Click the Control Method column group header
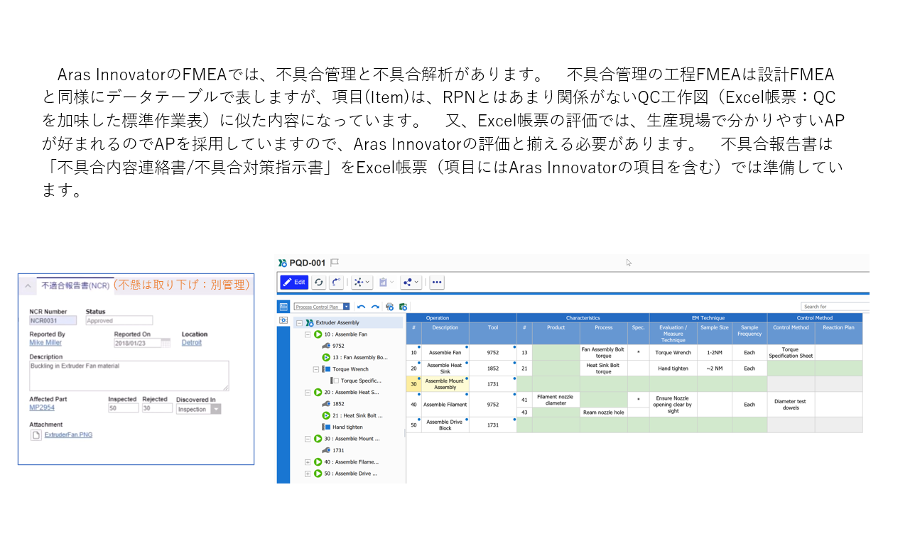The image size is (915, 541). click(815, 318)
